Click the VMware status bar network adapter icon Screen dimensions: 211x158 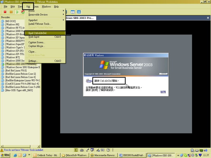coord(201,150)
